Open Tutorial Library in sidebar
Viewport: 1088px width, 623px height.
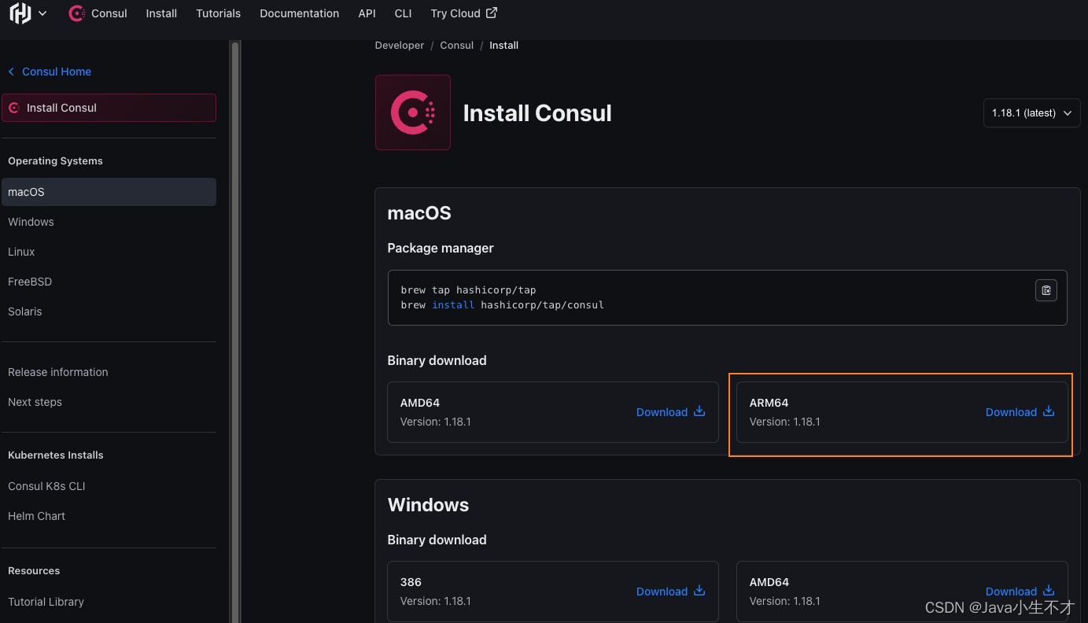click(x=46, y=602)
